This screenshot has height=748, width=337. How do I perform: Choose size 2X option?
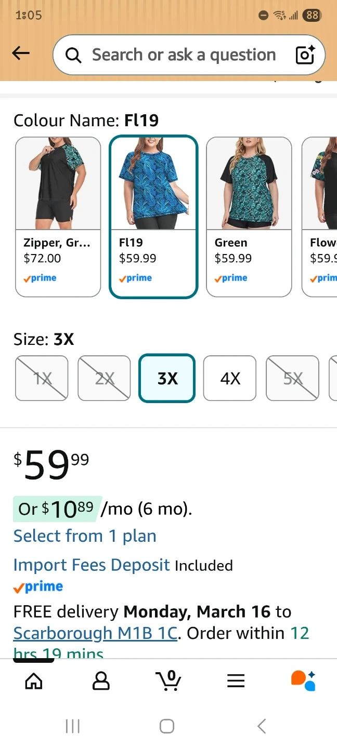coord(104,378)
